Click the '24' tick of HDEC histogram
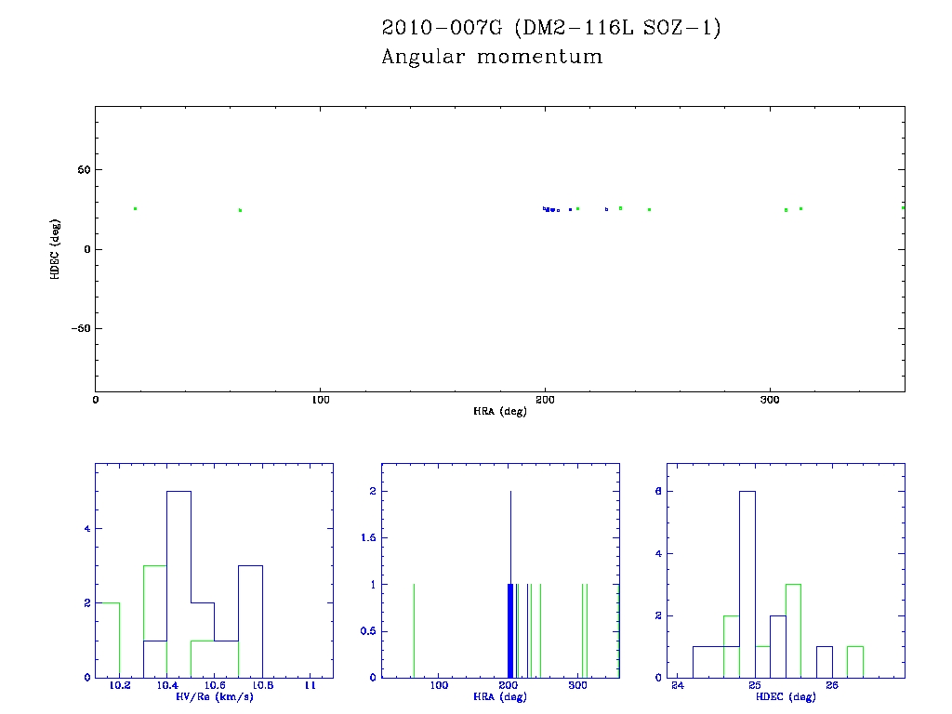 click(678, 685)
